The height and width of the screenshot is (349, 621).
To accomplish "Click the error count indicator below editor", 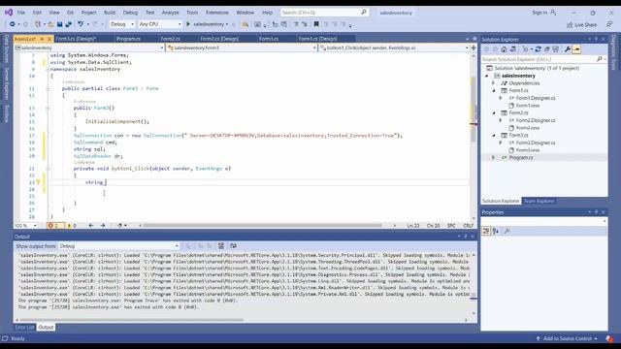I will tap(54, 226).
